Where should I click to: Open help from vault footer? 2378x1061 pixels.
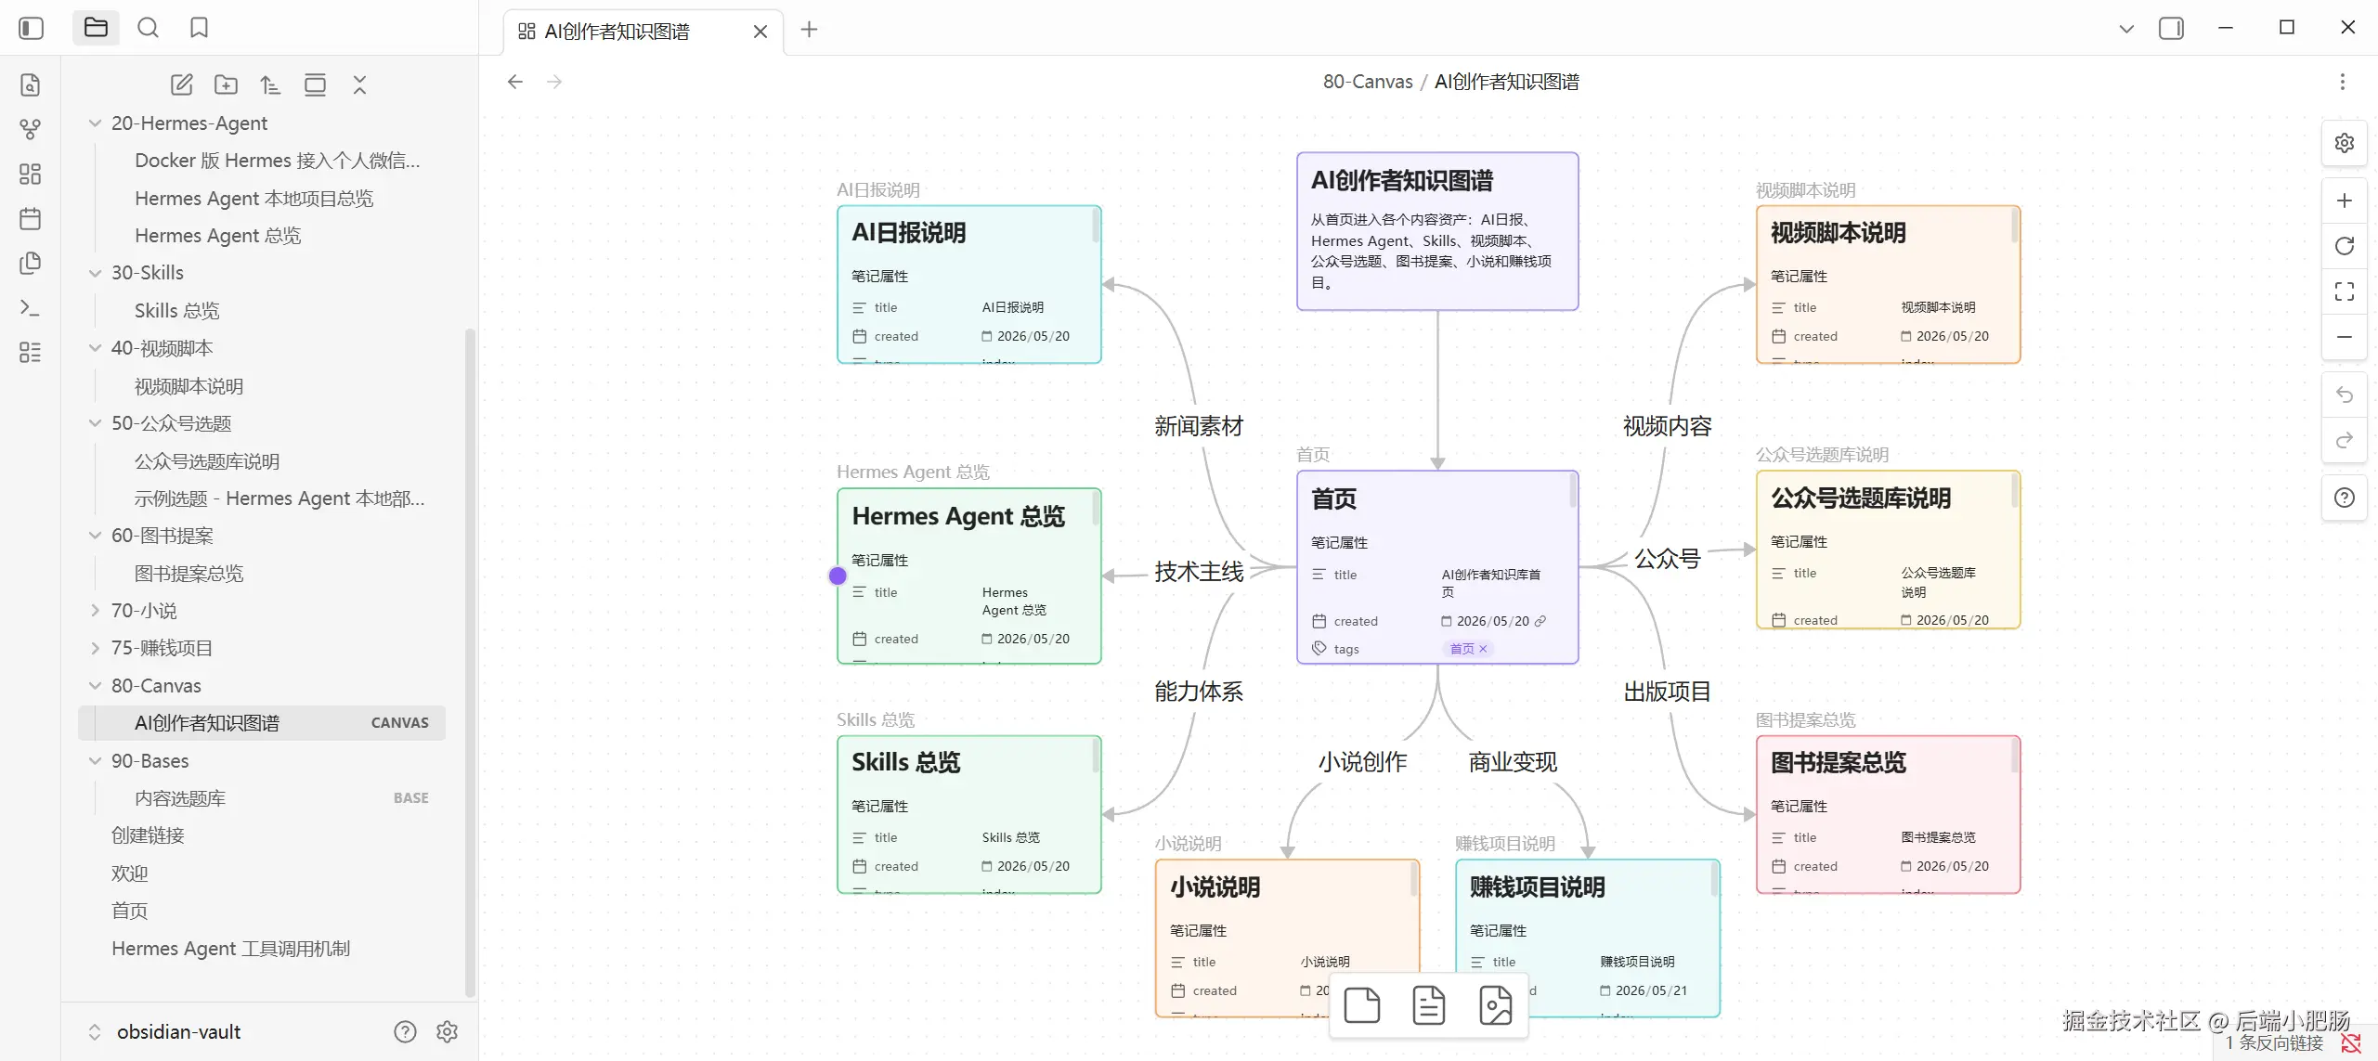tap(405, 1032)
